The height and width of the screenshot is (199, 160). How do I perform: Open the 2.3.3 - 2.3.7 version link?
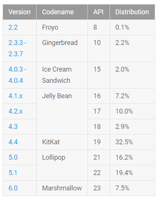18,48
